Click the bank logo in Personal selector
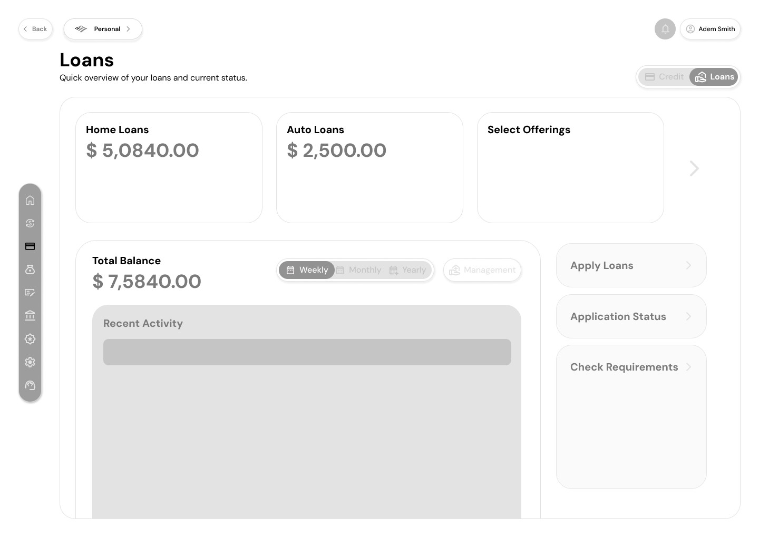Screen dimensions: 759x539 pyautogui.click(x=81, y=29)
